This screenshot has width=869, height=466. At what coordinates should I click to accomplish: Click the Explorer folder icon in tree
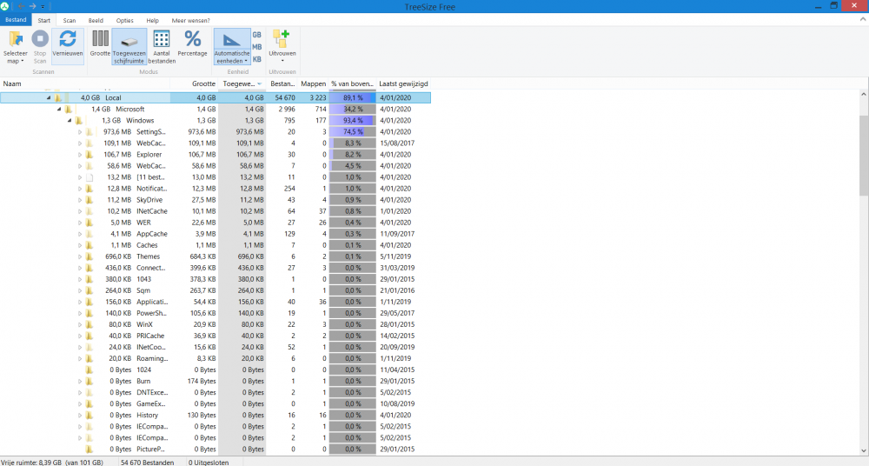click(x=90, y=154)
